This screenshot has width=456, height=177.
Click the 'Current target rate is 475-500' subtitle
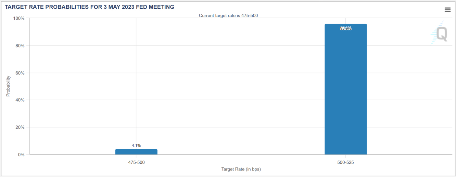(228, 15)
